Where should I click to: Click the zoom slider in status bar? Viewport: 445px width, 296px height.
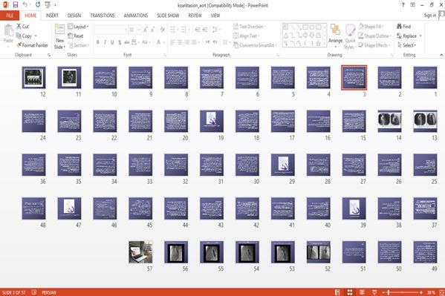[403, 292]
